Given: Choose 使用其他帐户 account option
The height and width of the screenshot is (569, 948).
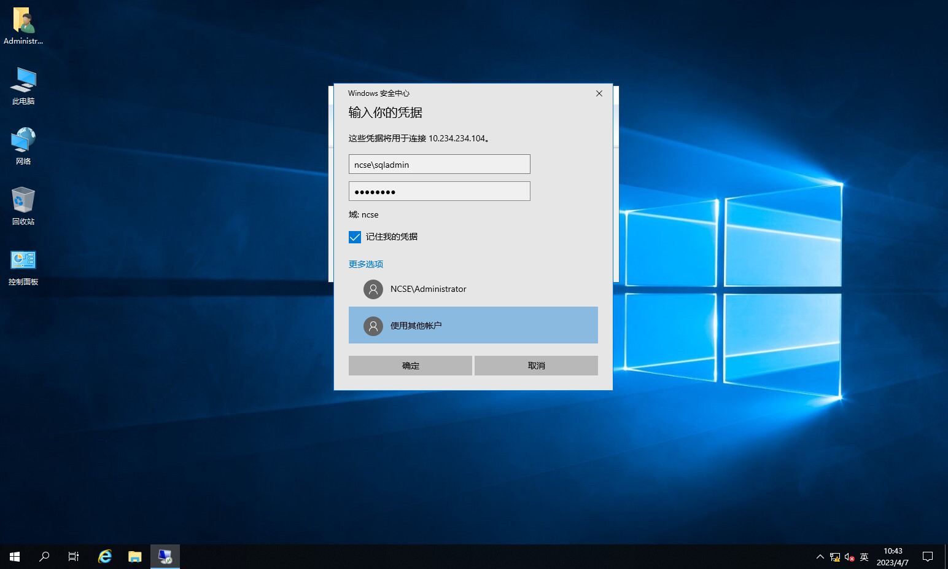Looking at the screenshot, I should tap(473, 325).
